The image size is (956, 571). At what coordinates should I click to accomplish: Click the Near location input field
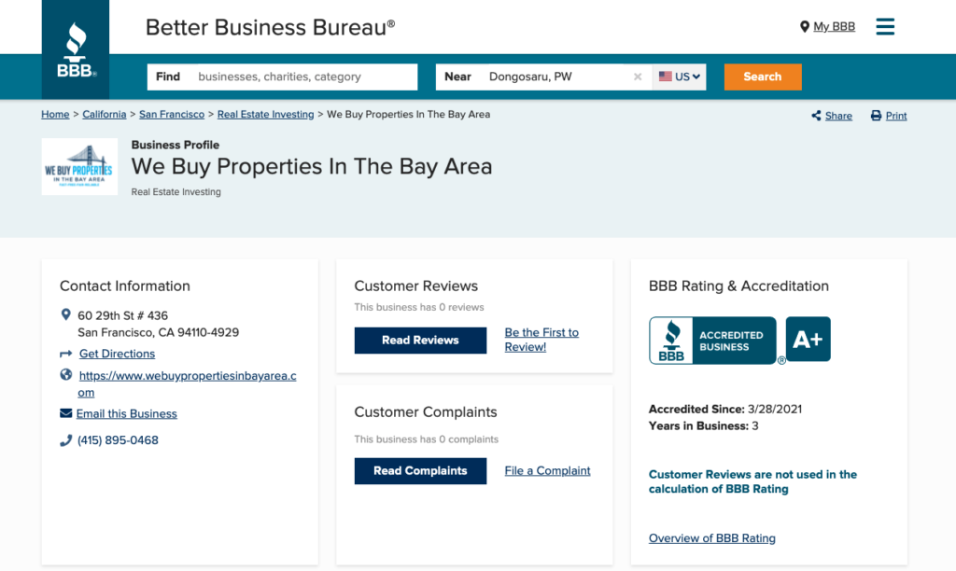click(544, 77)
